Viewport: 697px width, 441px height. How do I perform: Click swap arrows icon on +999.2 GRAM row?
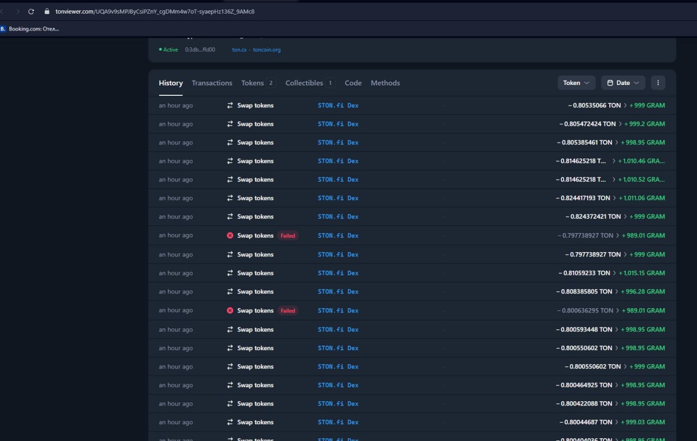[230, 124]
